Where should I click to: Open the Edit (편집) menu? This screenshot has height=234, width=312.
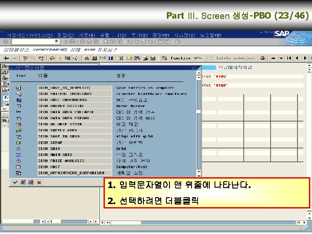click(x=65, y=35)
